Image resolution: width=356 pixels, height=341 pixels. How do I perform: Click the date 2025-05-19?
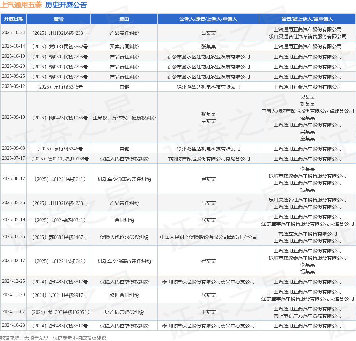coord(14,220)
